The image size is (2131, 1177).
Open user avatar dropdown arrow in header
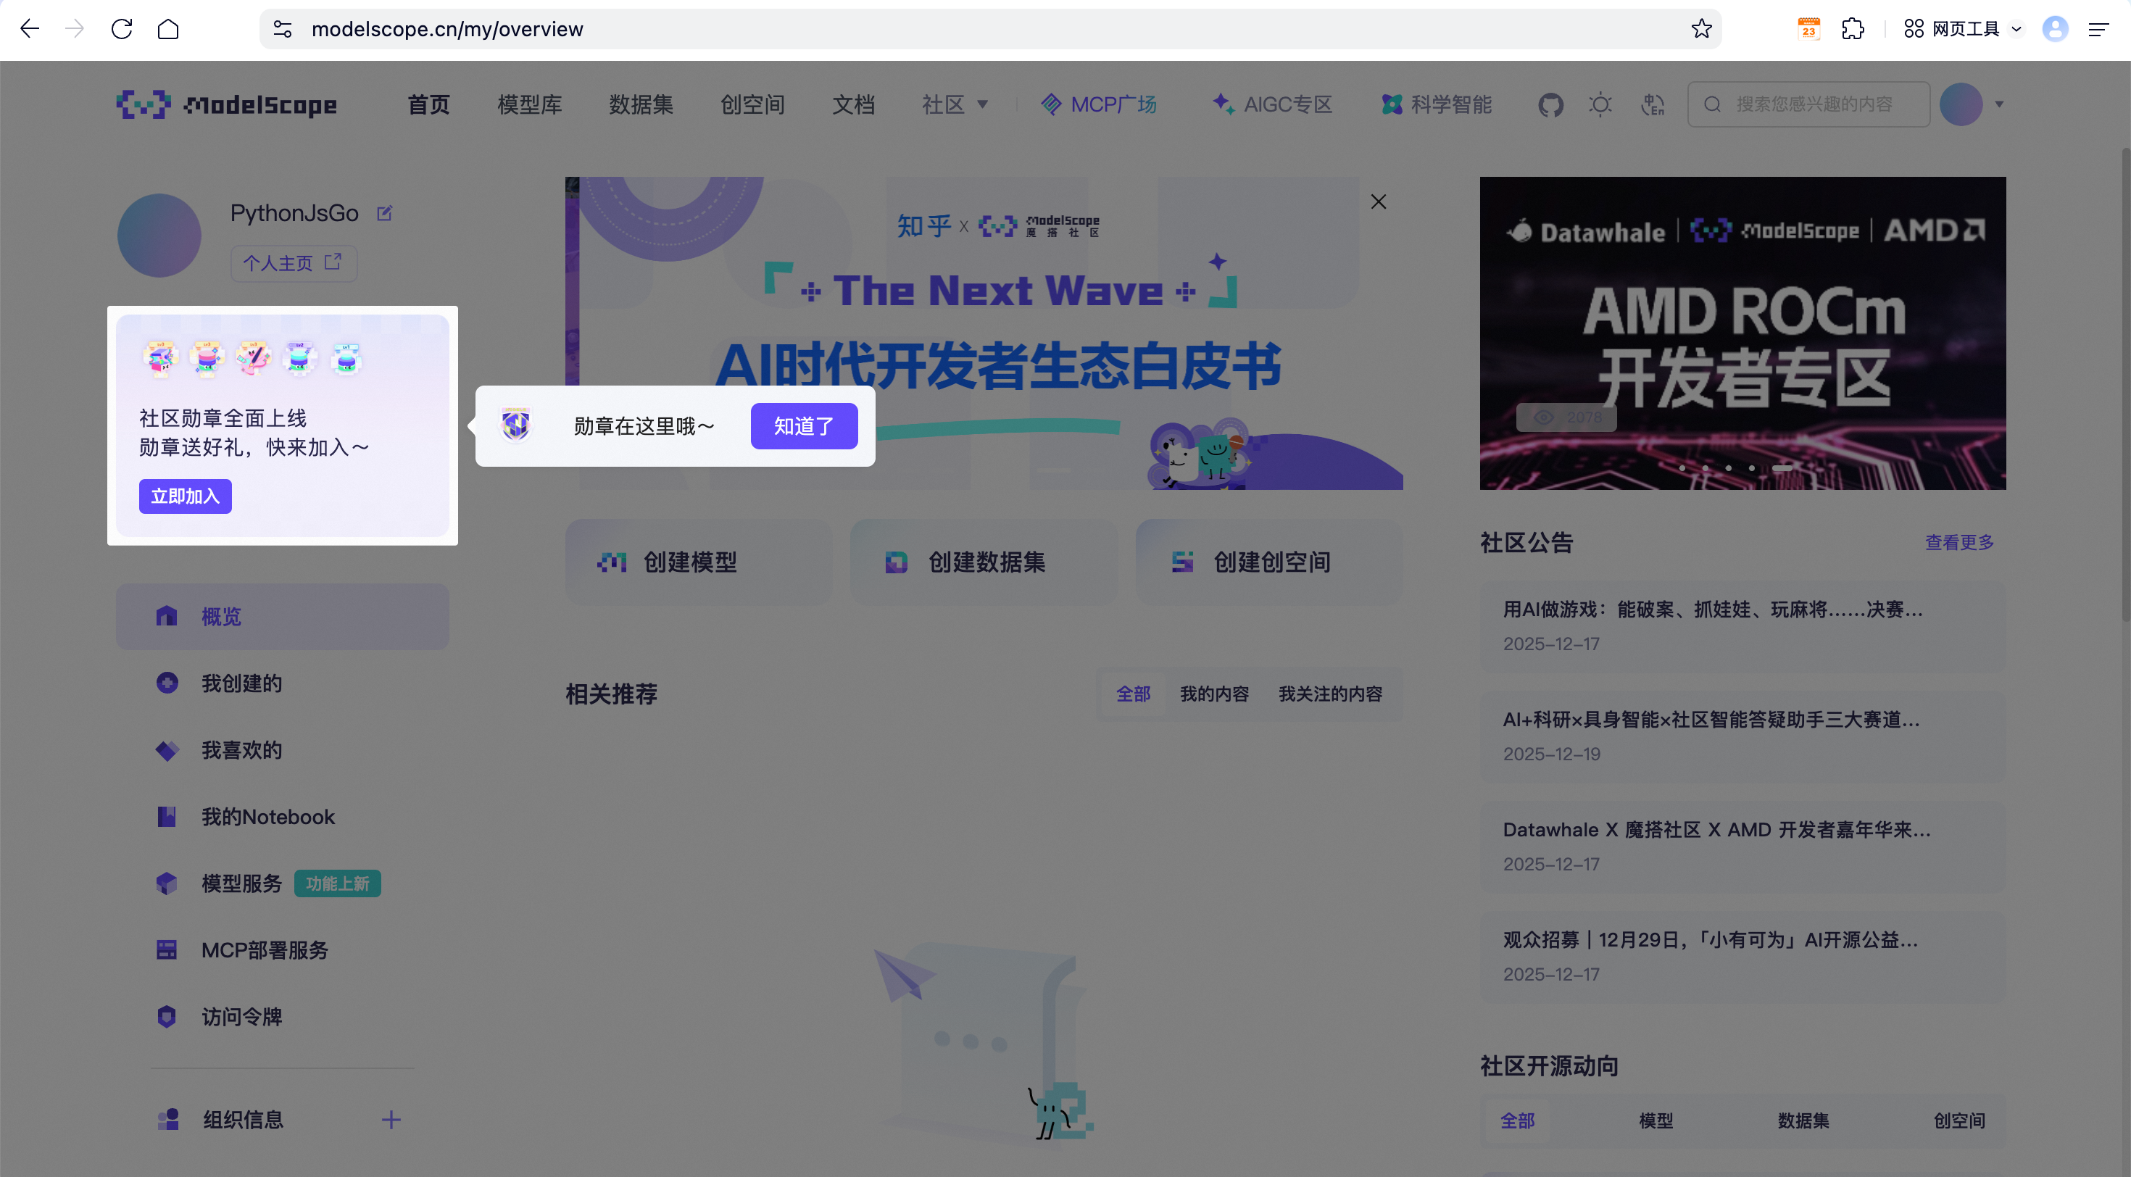[2000, 105]
